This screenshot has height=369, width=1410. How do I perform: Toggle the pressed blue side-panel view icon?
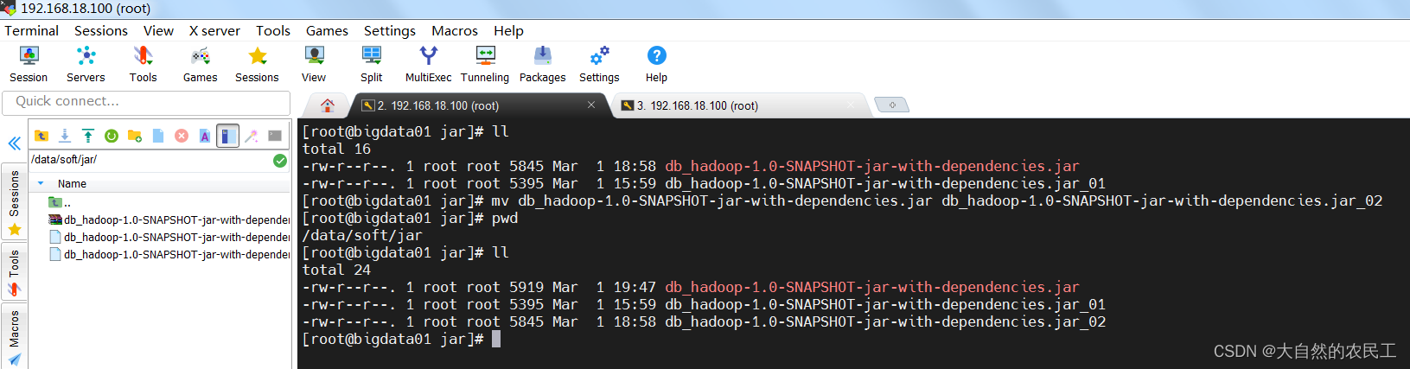227,136
